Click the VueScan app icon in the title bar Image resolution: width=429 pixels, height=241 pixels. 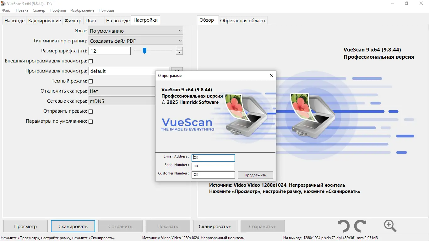[x=3, y=3]
